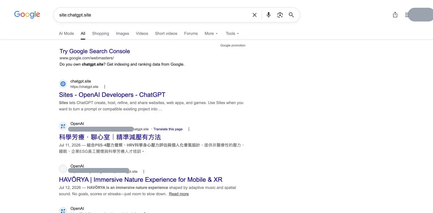Click www.google.com/webmasters/ URL text
The height and width of the screenshot is (213, 433).
pyautogui.click(x=86, y=58)
